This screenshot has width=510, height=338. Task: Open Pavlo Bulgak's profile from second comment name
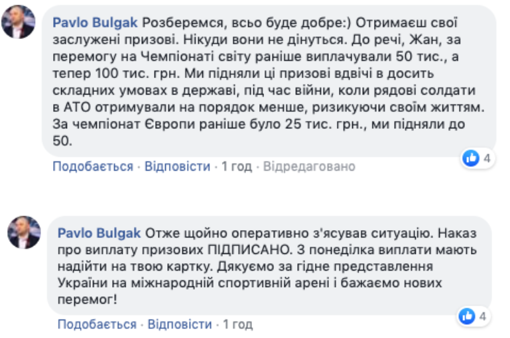click(x=99, y=233)
